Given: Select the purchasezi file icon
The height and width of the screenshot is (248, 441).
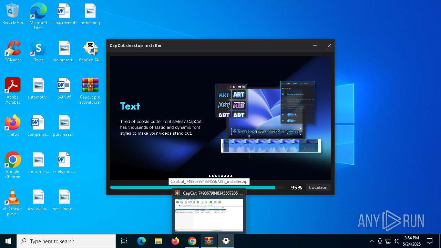Looking at the screenshot, I should 64,126.
